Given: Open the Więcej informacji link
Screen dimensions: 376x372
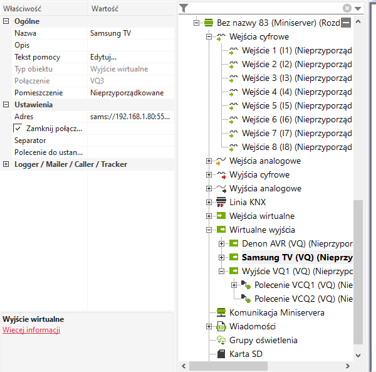Looking at the screenshot, I should click(x=31, y=330).
